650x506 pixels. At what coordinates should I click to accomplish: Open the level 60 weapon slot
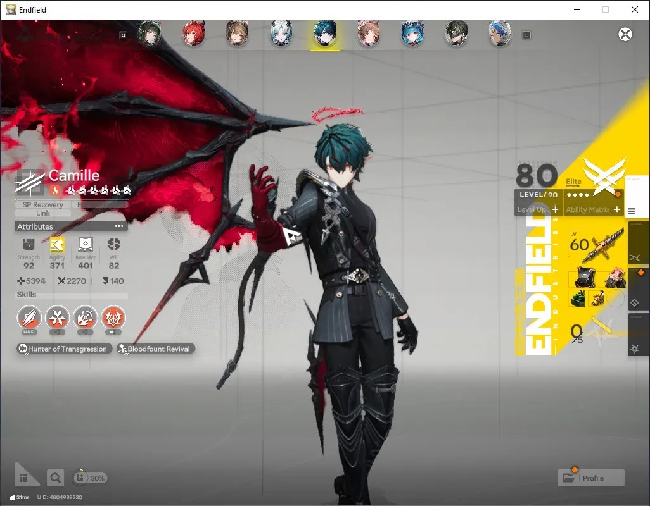597,245
